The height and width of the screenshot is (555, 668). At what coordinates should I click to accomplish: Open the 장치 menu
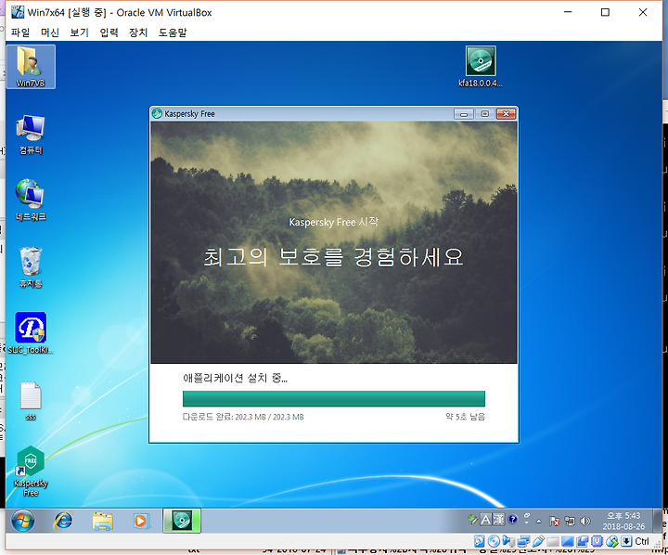click(x=138, y=32)
